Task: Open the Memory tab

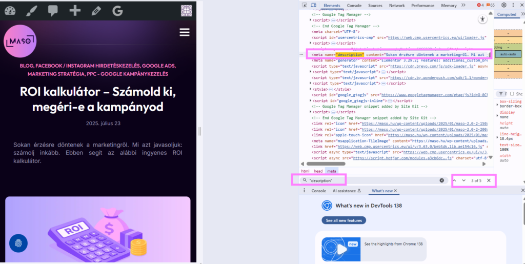Action: click(x=449, y=5)
